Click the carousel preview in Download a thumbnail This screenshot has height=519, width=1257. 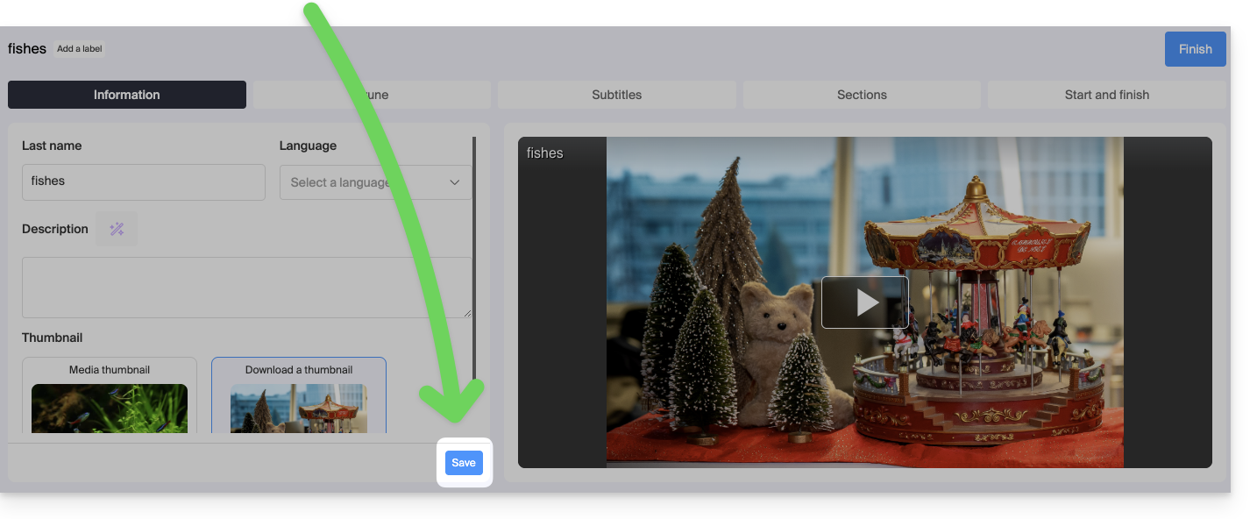[299, 409]
